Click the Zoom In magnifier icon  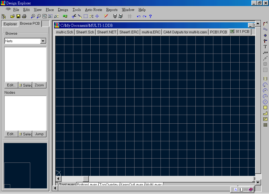[x=33, y=16]
